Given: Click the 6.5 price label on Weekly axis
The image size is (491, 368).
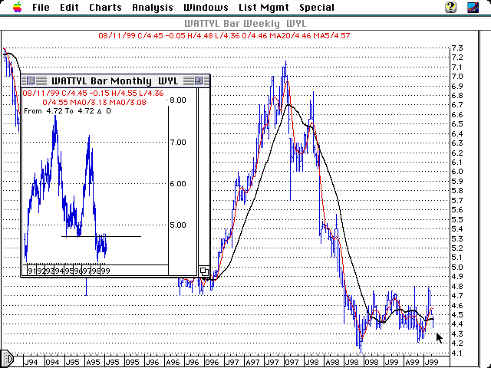Looking at the screenshot, I should point(456,124).
